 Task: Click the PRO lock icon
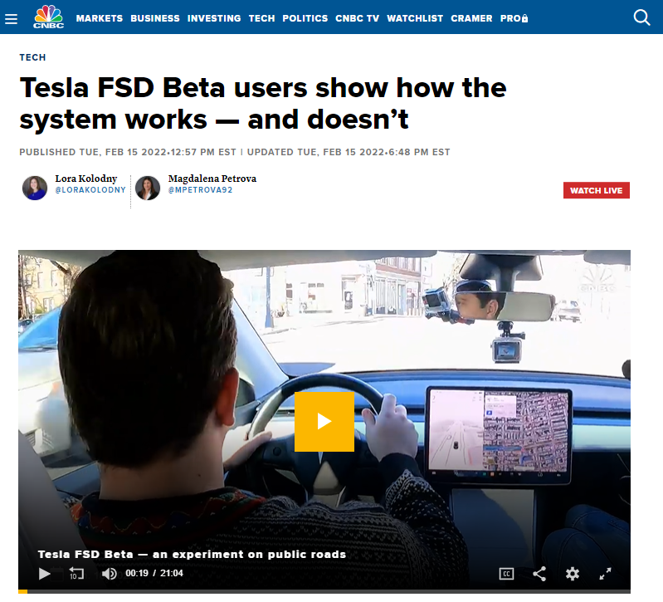click(x=524, y=18)
